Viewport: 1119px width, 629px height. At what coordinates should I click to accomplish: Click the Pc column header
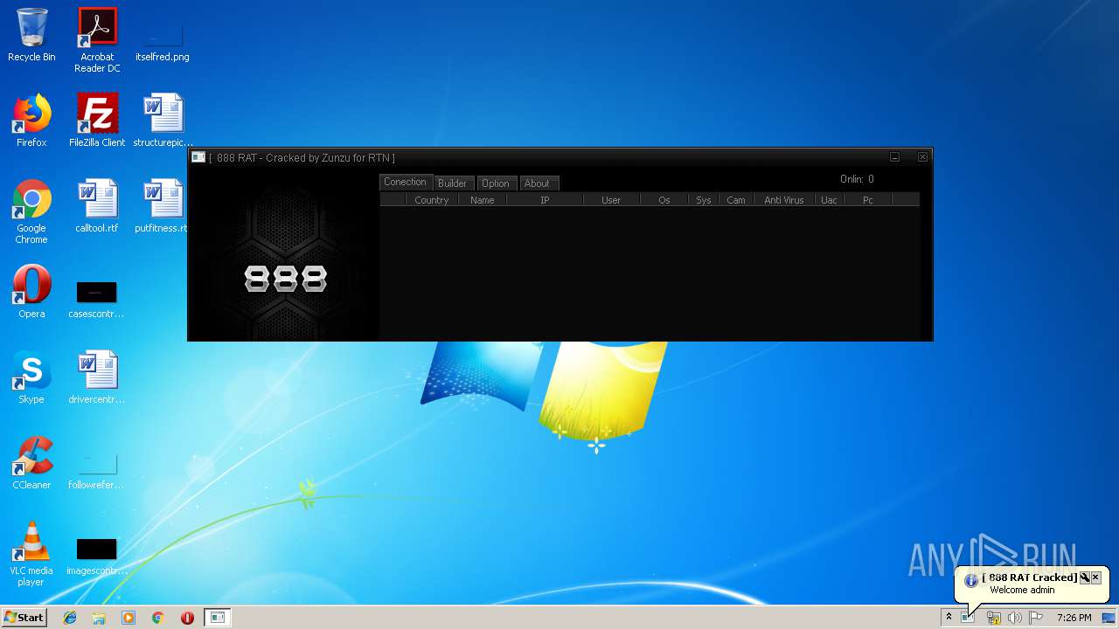pos(868,200)
